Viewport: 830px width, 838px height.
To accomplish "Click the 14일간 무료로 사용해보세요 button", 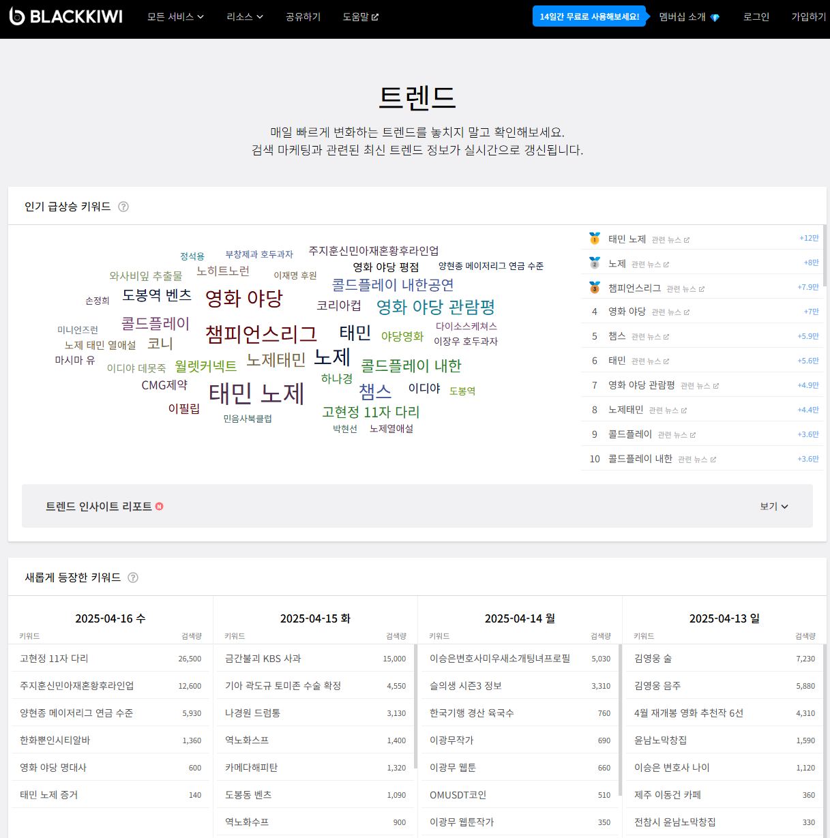I will (588, 16).
